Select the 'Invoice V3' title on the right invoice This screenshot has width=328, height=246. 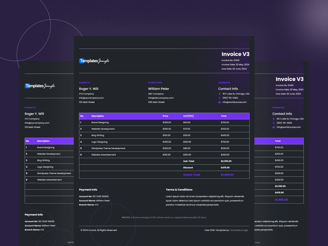289,79
